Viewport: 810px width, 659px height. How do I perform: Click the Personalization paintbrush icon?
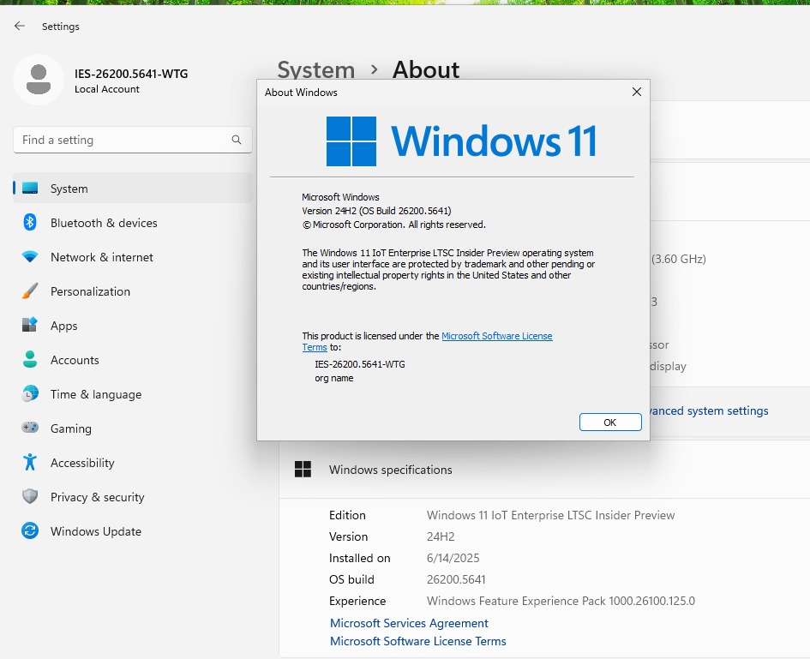click(x=30, y=291)
